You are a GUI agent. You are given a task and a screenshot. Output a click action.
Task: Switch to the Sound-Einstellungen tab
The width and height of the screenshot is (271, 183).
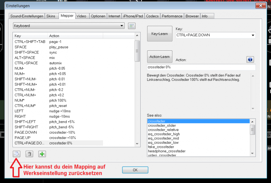tap(27, 16)
